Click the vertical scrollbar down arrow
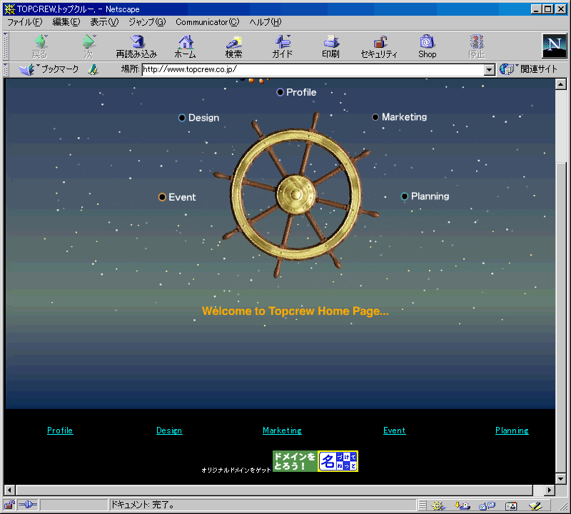 click(x=561, y=478)
